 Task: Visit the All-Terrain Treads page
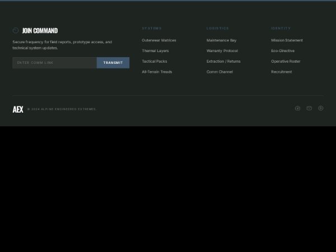[157, 72]
